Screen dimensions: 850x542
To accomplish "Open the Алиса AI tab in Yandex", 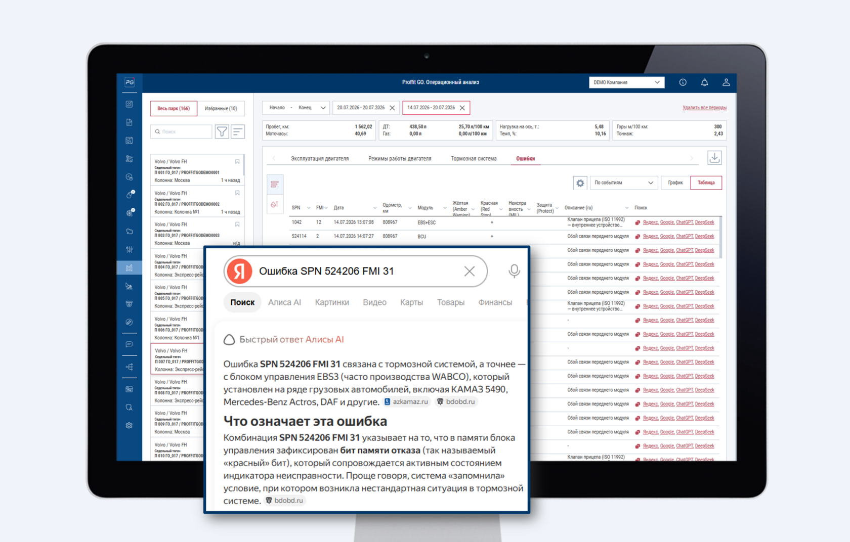I will point(284,302).
